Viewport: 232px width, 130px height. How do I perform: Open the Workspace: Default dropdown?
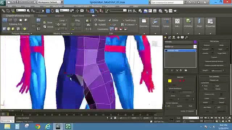pyautogui.click(x=49, y=2)
